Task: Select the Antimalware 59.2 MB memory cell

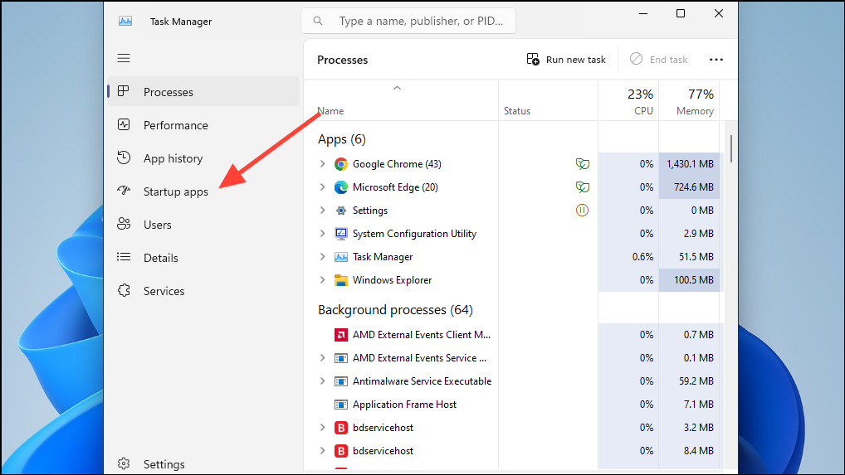Action: point(689,381)
